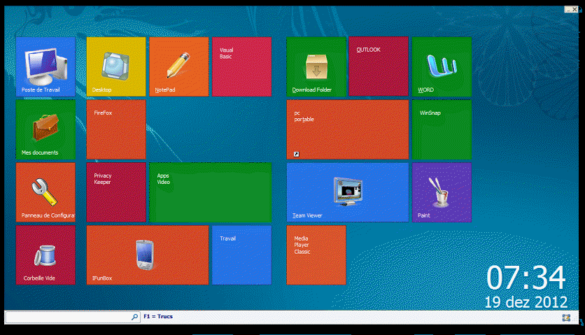Open the FireFox tile
The image size is (585, 335).
(x=116, y=129)
